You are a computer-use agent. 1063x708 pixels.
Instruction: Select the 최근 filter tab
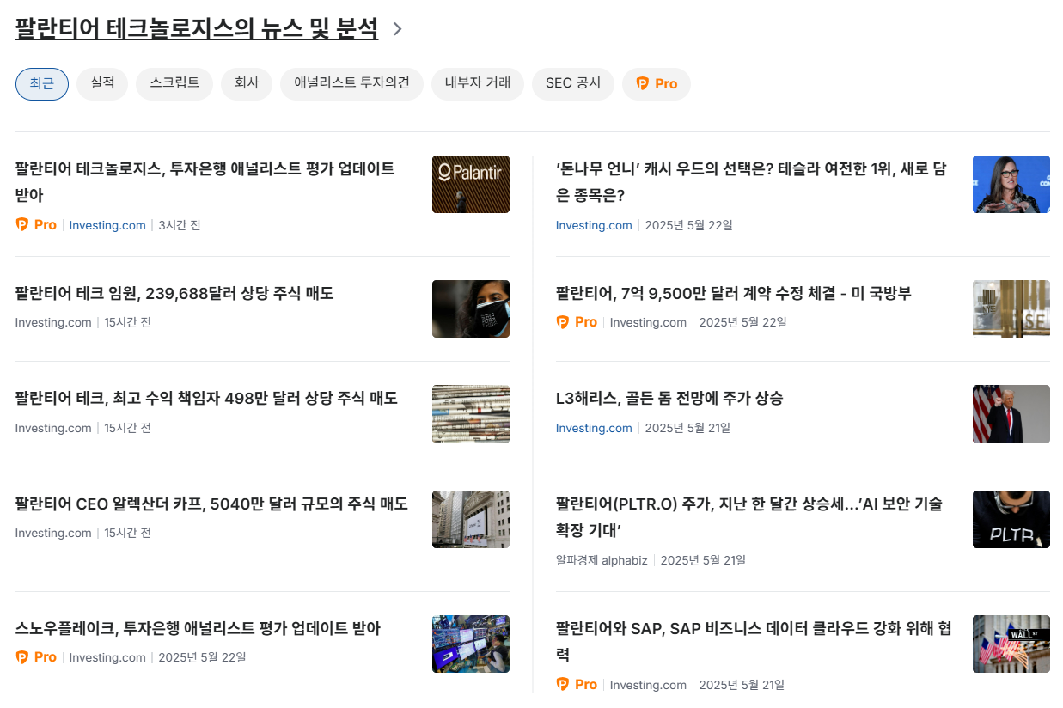pos(42,83)
